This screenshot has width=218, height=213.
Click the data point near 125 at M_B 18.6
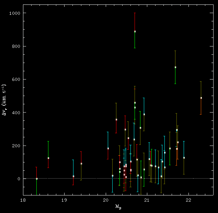pos(48,158)
